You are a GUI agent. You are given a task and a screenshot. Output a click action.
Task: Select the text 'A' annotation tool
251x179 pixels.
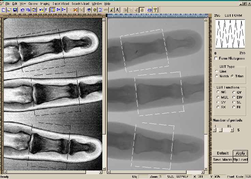[x=117, y=10]
